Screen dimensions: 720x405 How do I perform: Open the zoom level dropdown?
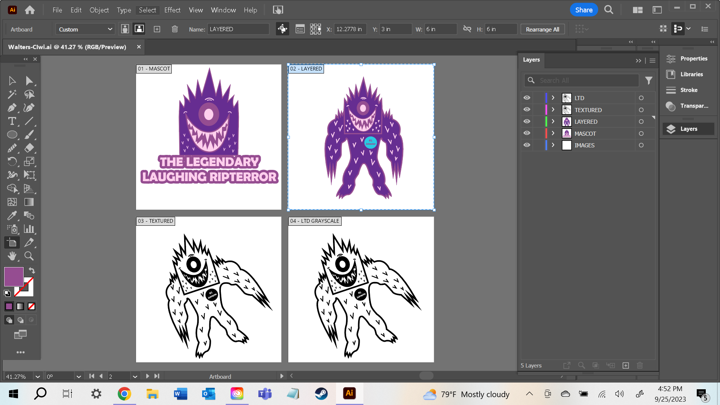click(37, 376)
